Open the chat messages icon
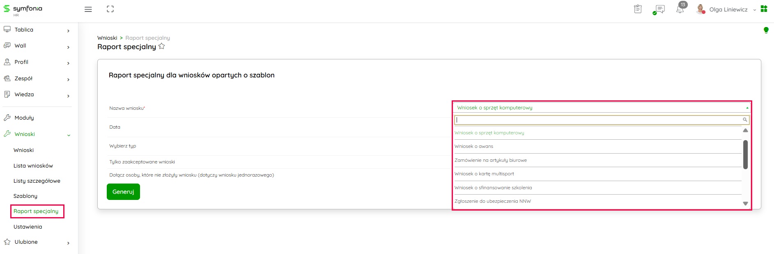This screenshot has height=254, width=774. [x=659, y=9]
